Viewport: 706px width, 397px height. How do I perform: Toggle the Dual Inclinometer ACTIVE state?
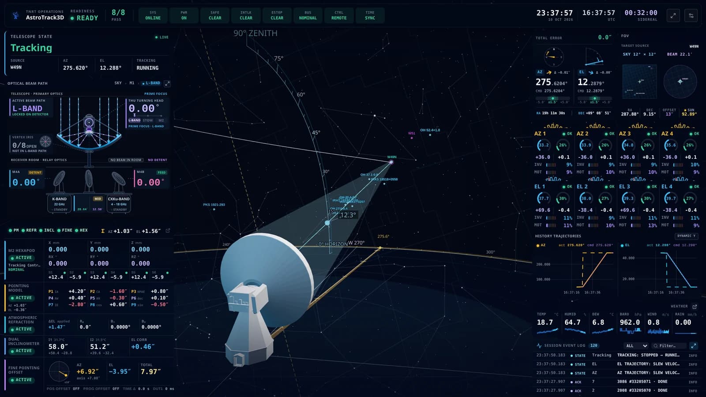[x=22, y=351]
